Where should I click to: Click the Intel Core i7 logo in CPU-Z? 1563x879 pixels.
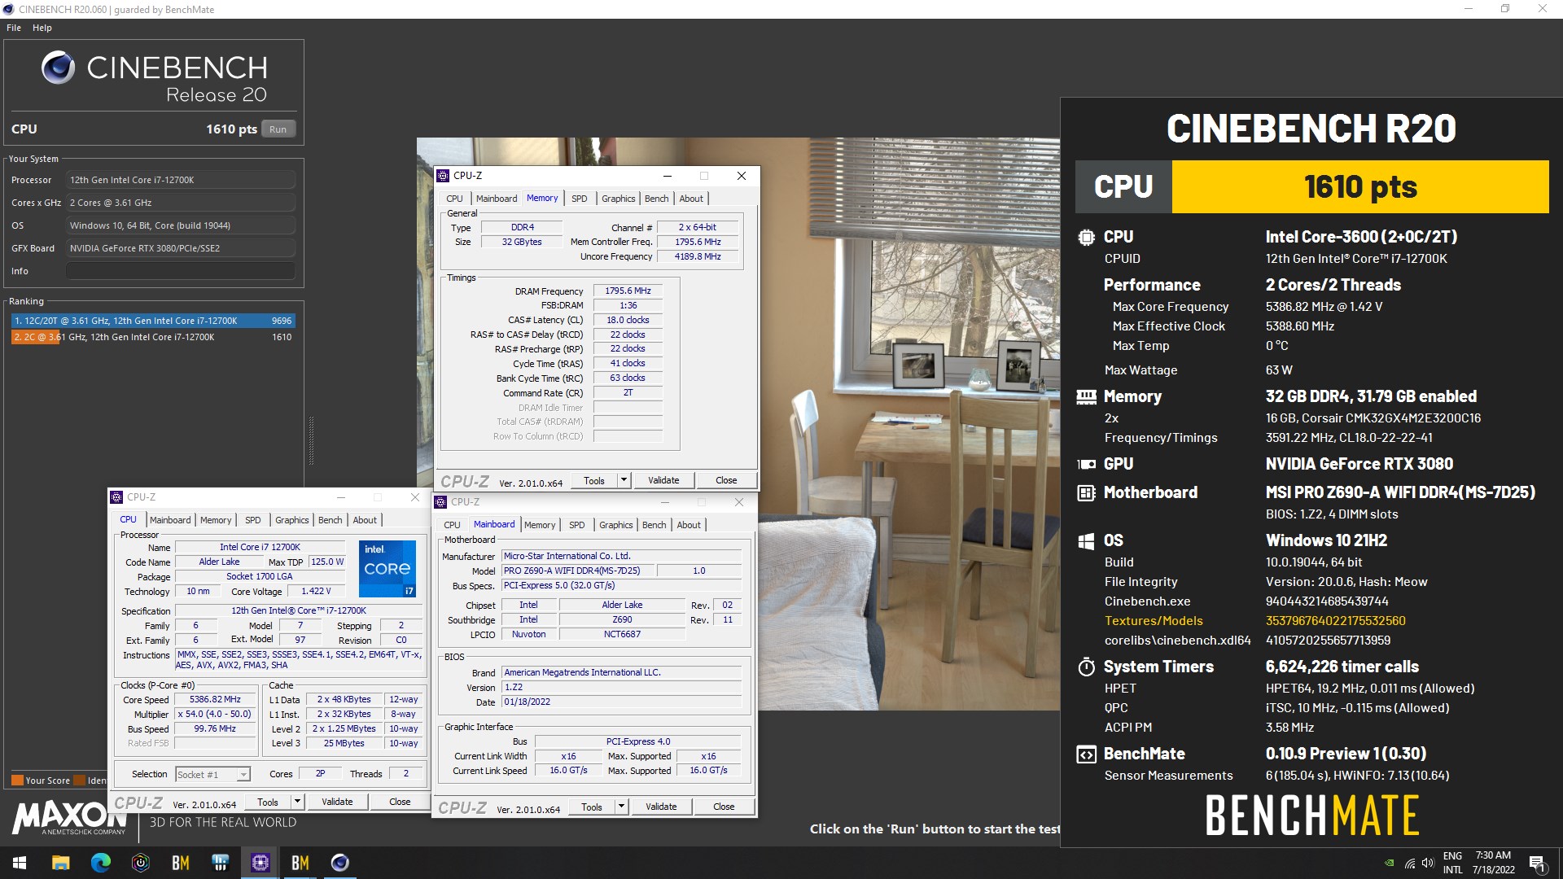[x=387, y=568]
